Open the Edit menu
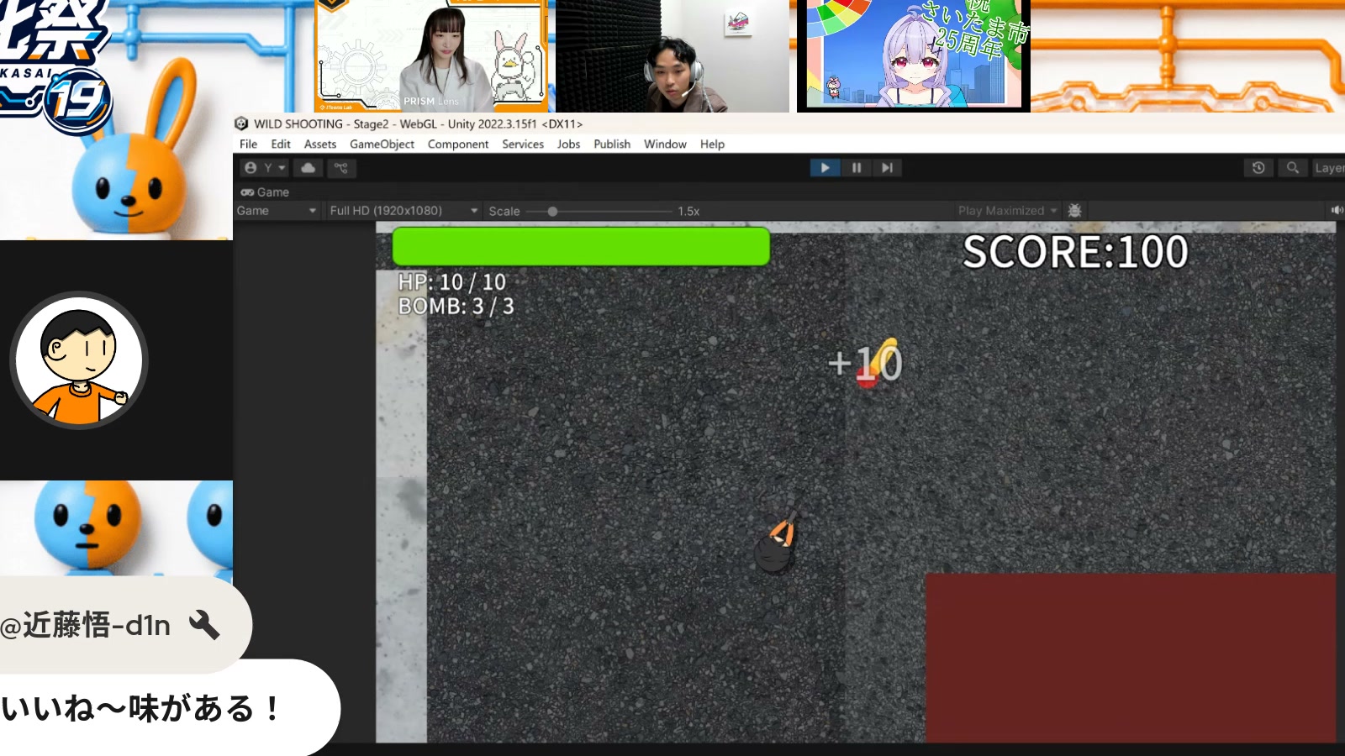The width and height of the screenshot is (1345, 756). [281, 144]
